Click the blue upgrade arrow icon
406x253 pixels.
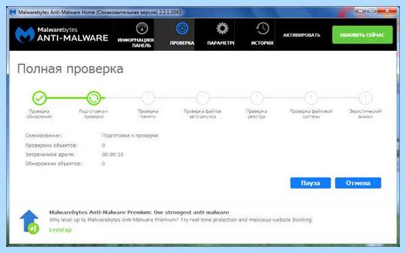point(30,222)
